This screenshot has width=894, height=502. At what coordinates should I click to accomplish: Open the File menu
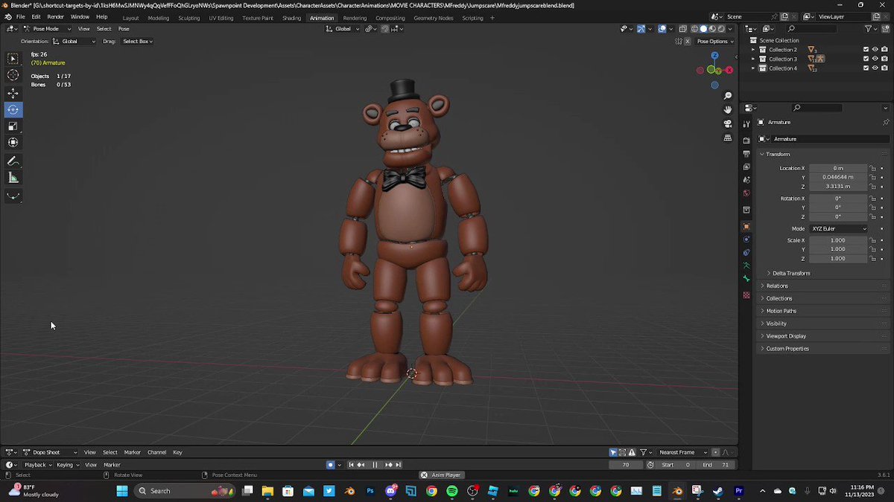pos(20,17)
